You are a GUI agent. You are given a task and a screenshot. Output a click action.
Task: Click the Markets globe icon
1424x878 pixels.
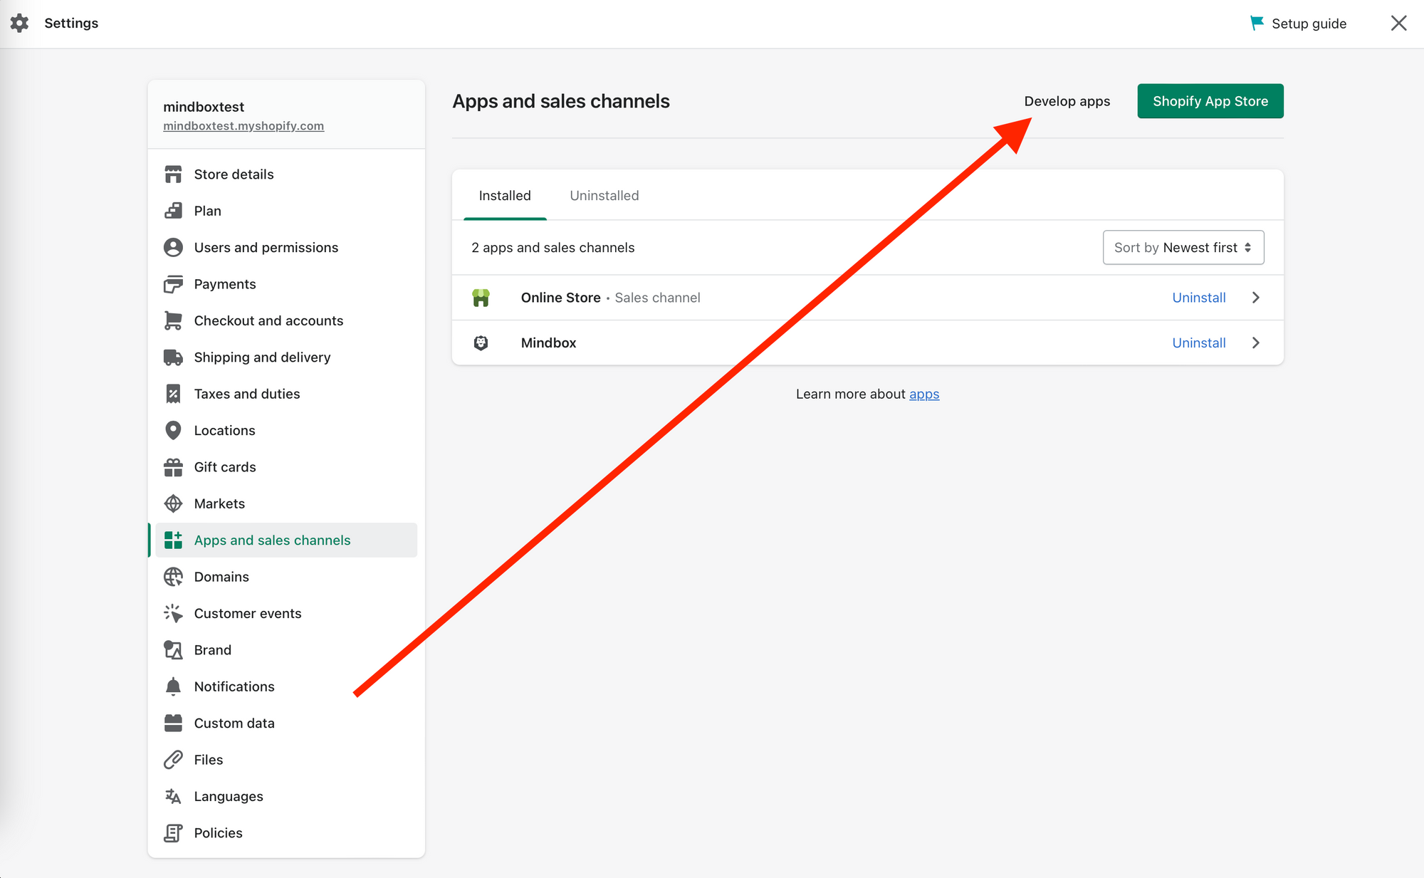[173, 503]
